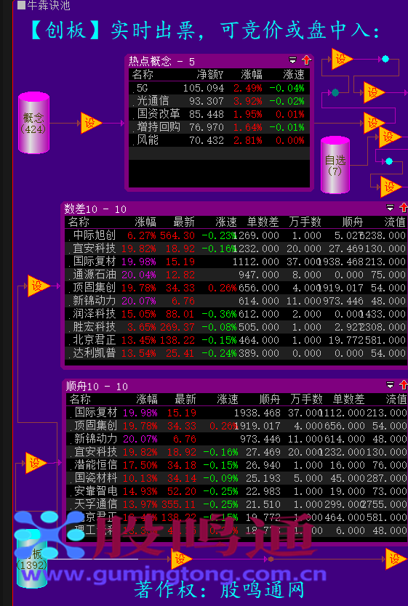The image size is (408, 606).
Task: Select the 概念 (424) cylinder
Action: [x=33, y=123]
